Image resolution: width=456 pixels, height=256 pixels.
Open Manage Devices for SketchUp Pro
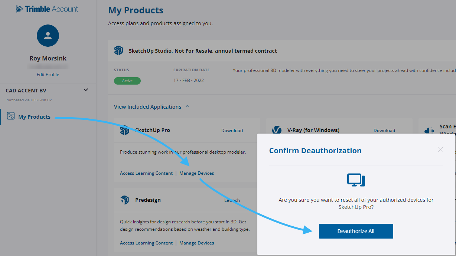197,173
